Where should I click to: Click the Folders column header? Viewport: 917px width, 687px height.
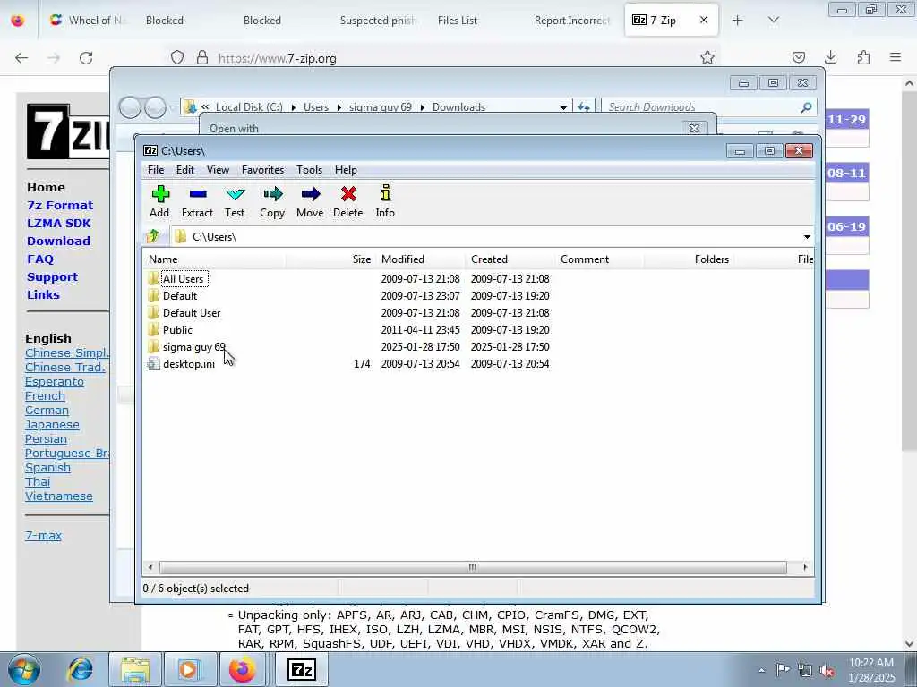tap(689, 259)
